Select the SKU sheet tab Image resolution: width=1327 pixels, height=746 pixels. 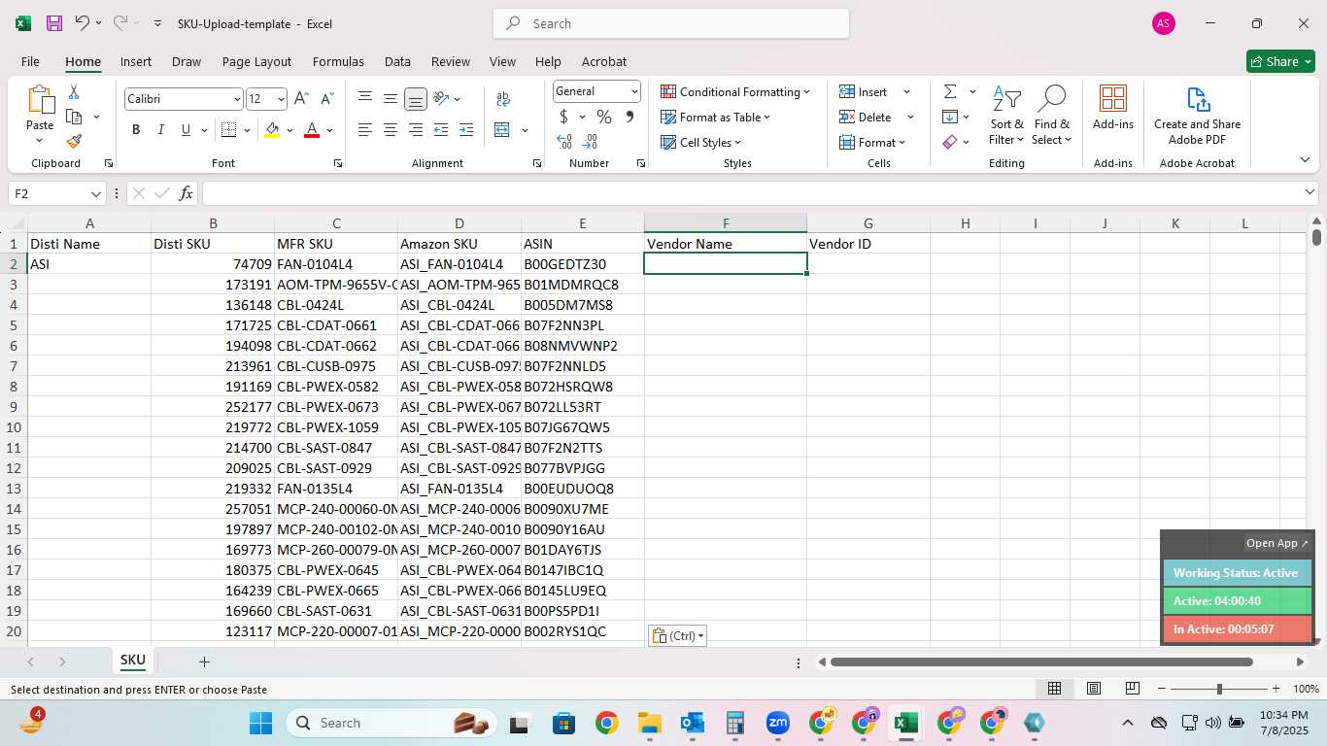133,661
